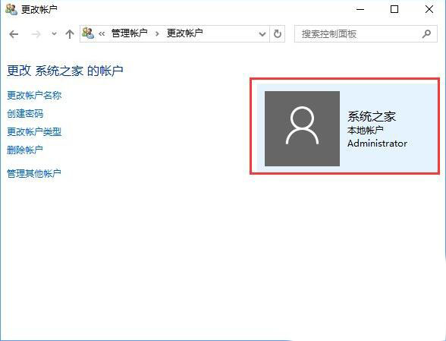
Task: Expand the double chevron before 管理帐户
Action: 102,34
